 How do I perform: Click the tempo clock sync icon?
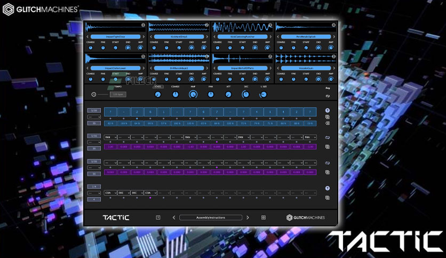(x=94, y=94)
